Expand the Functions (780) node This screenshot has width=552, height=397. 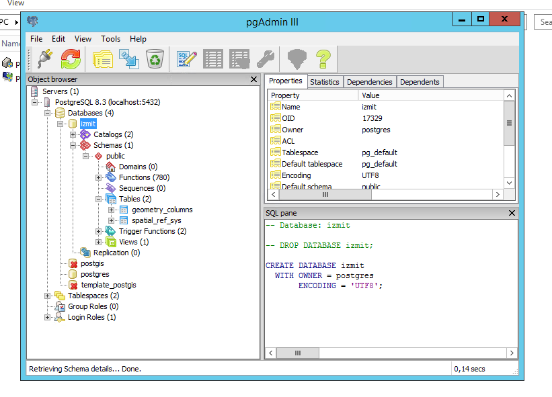(99, 177)
